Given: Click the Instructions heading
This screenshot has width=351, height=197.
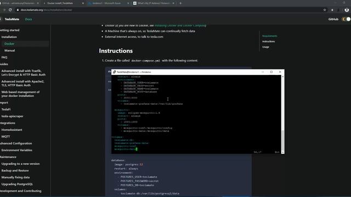Looking at the screenshot, I should 116,51.
